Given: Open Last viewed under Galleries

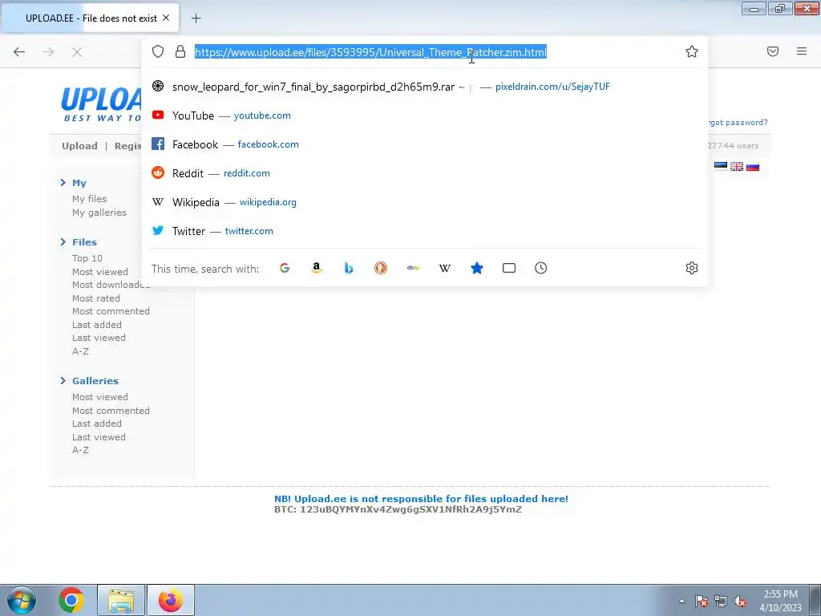Looking at the screenshot, I should coord(99,437).
